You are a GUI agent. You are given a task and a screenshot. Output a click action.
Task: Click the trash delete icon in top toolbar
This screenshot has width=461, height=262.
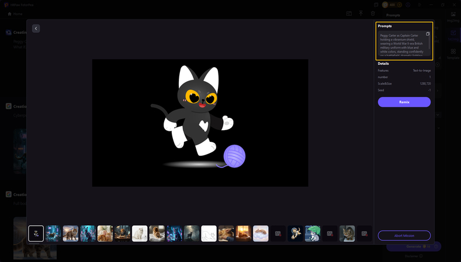click(x=373, y=13)
